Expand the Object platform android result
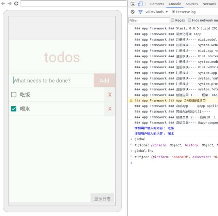 (x=136, y=157)
